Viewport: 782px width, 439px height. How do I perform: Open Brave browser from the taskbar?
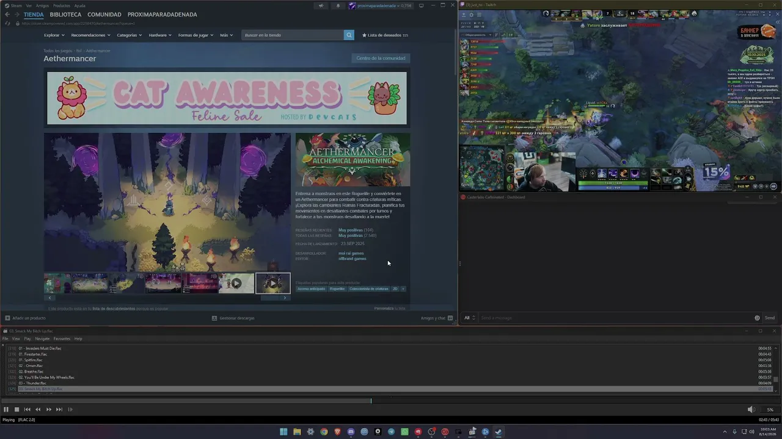tap(337, 432)
